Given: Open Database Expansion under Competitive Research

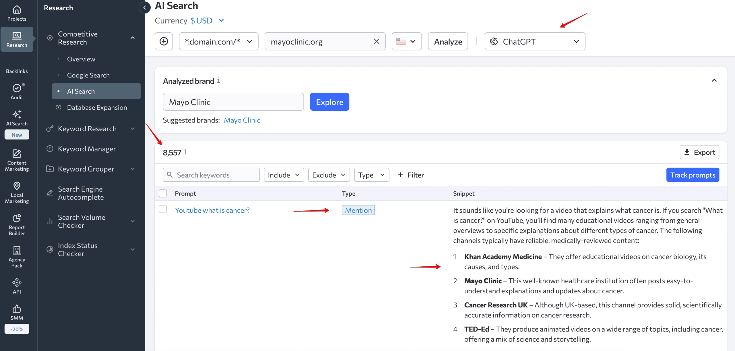Looking at the screenshot, I should [x=97, y=107].
